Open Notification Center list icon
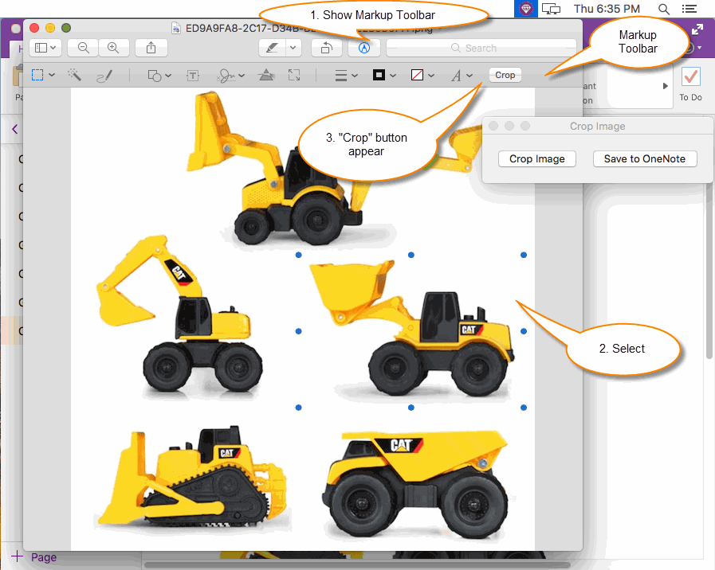Viewport: 715px width, 570px height. pyautogui.click(x=689, y=9)
